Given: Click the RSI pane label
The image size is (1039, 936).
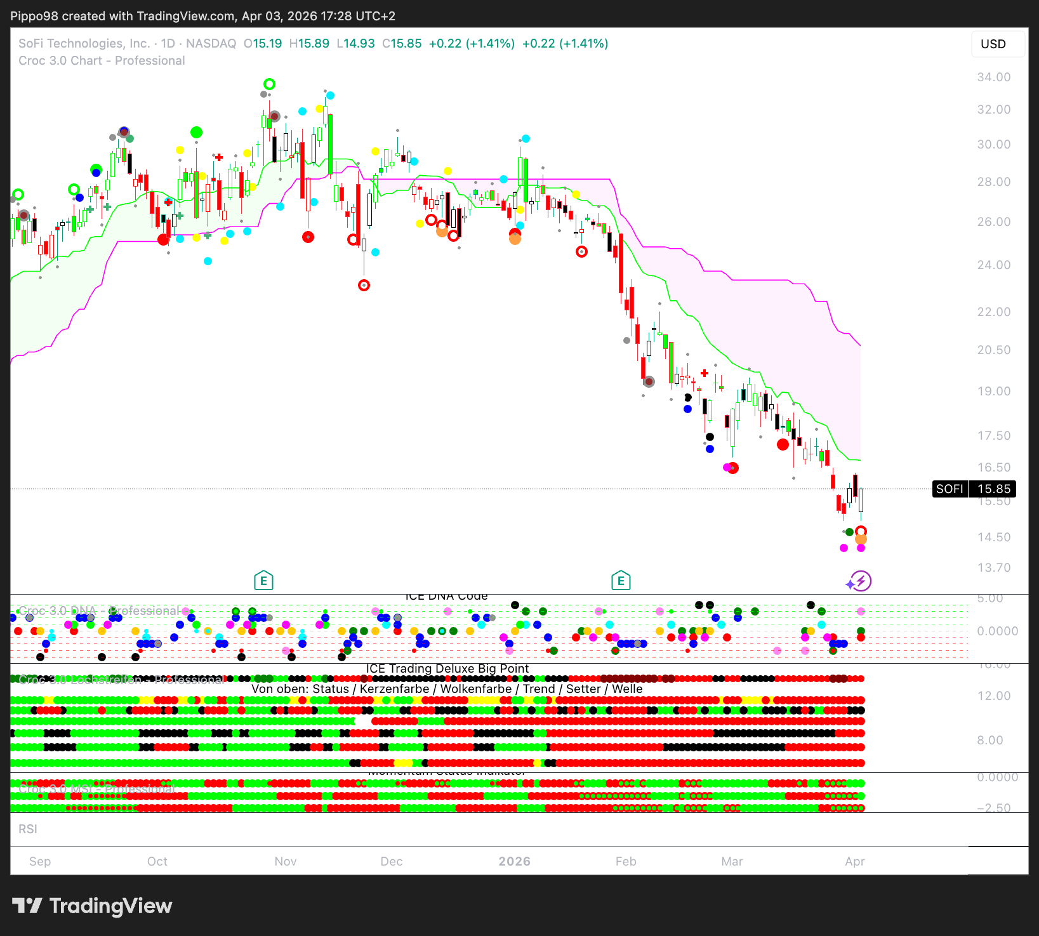Looking at the screenshot, I should 28,829.
